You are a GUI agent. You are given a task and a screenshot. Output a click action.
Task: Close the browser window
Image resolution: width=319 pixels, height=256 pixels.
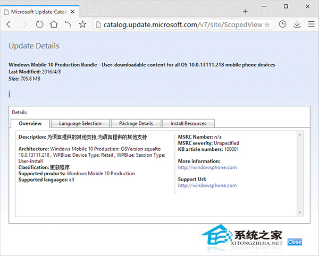click(308, 6)
